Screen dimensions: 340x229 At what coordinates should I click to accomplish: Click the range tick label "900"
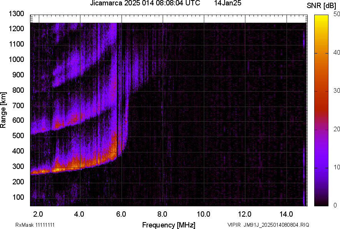18,75
